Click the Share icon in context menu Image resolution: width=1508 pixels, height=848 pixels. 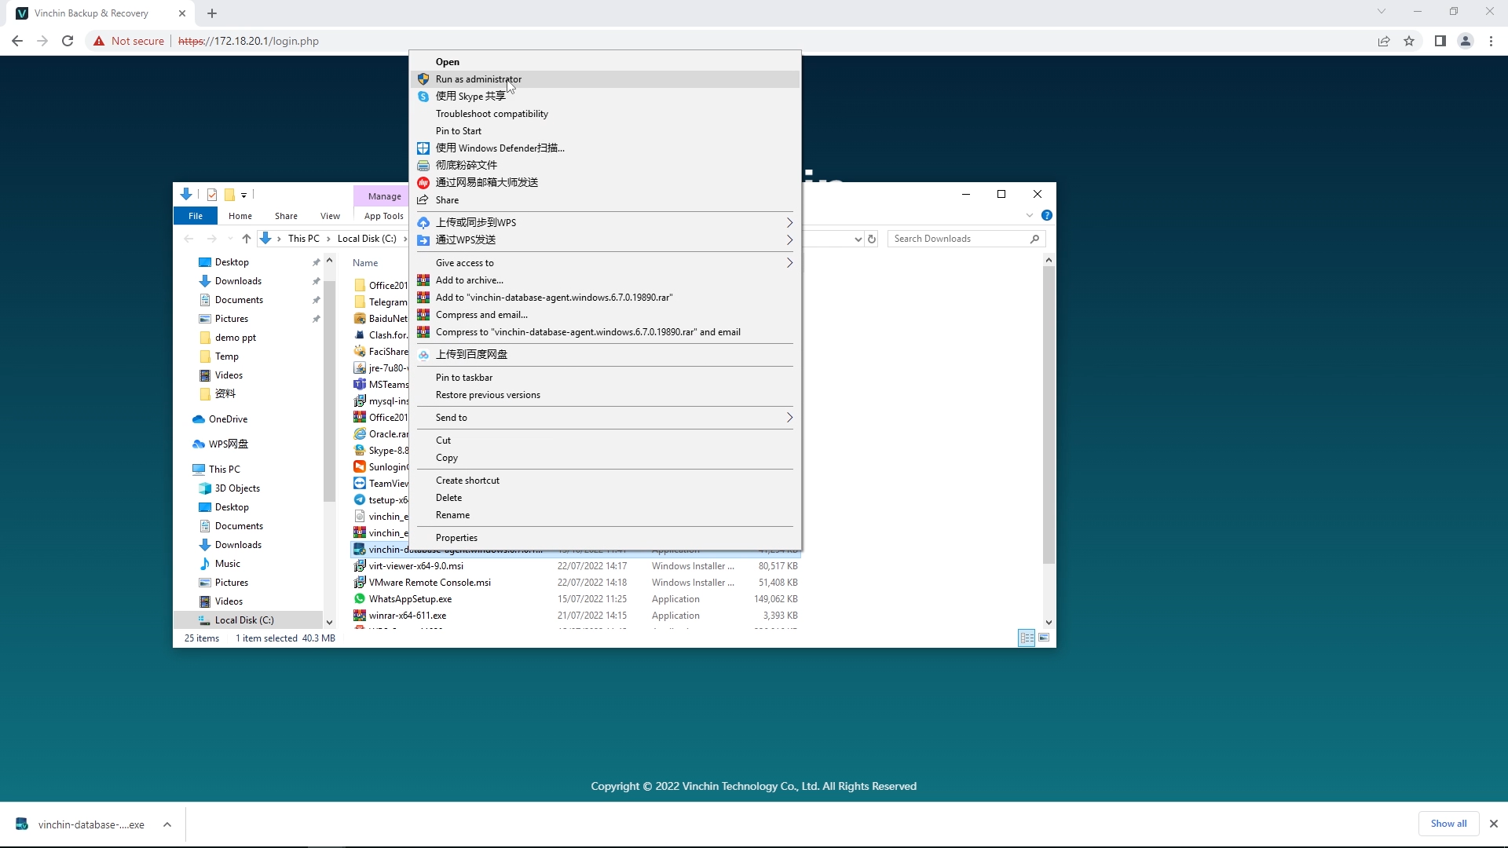coord(423,200)
